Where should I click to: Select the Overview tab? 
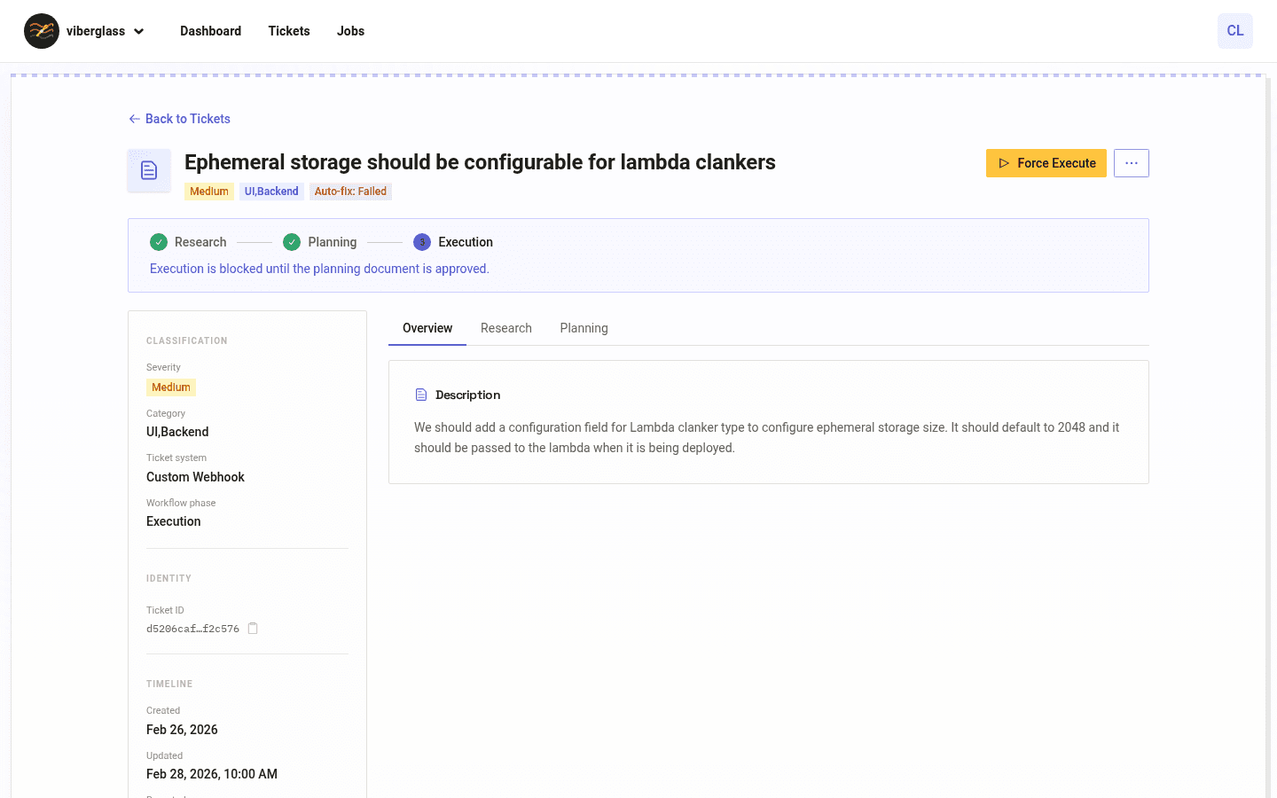tap(427, 328)
